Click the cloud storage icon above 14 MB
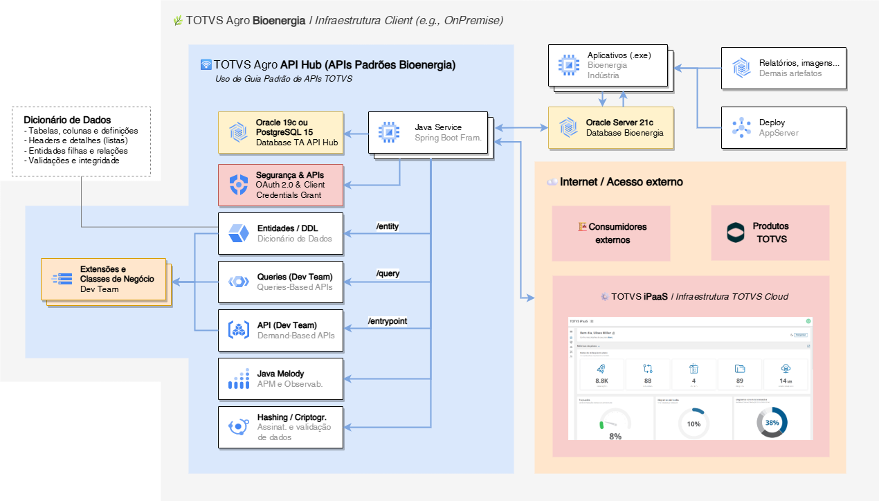 point(786,368)
